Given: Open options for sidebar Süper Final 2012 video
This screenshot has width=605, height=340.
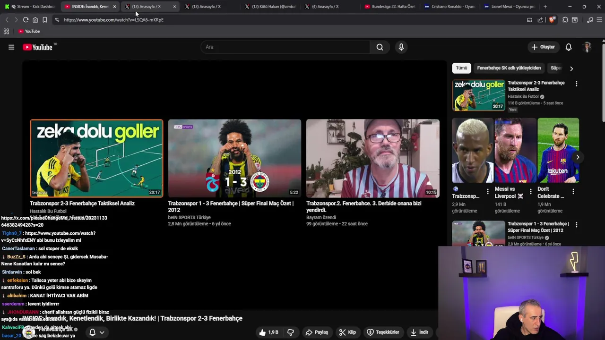Looking at the screenshot, I should (x=576, y=225).
